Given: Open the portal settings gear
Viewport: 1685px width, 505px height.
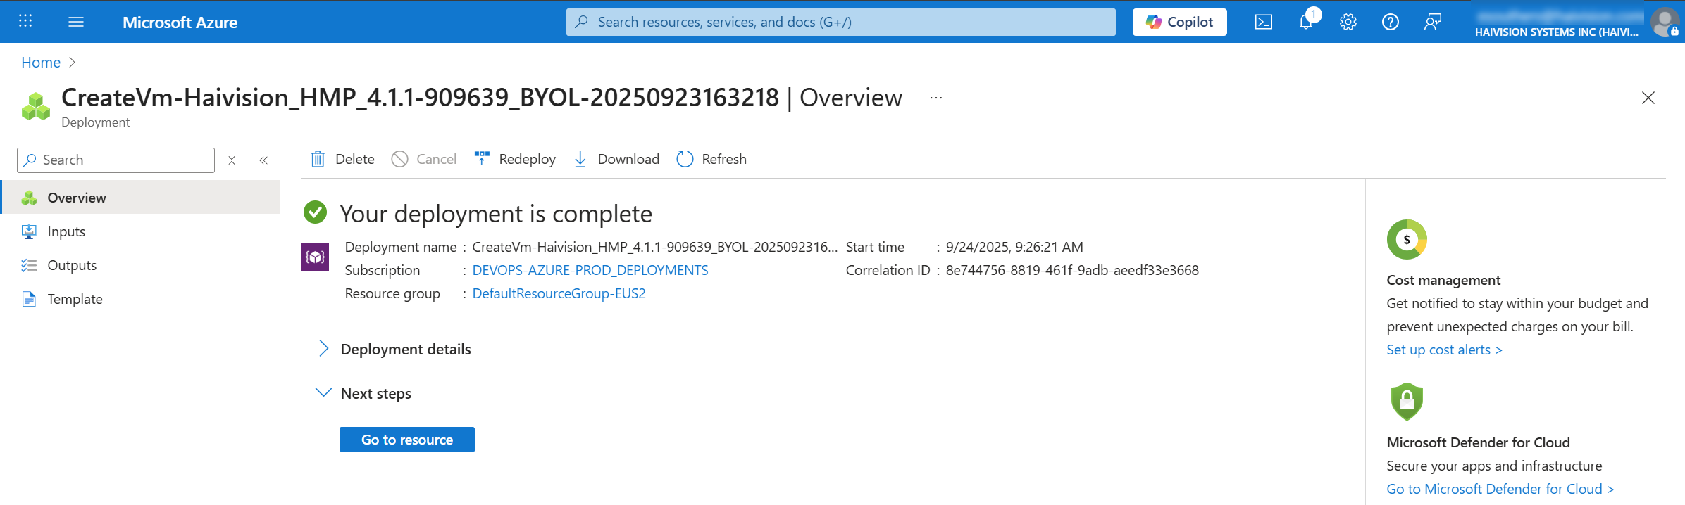Looking at the screenshot, I should (1348, 22).
